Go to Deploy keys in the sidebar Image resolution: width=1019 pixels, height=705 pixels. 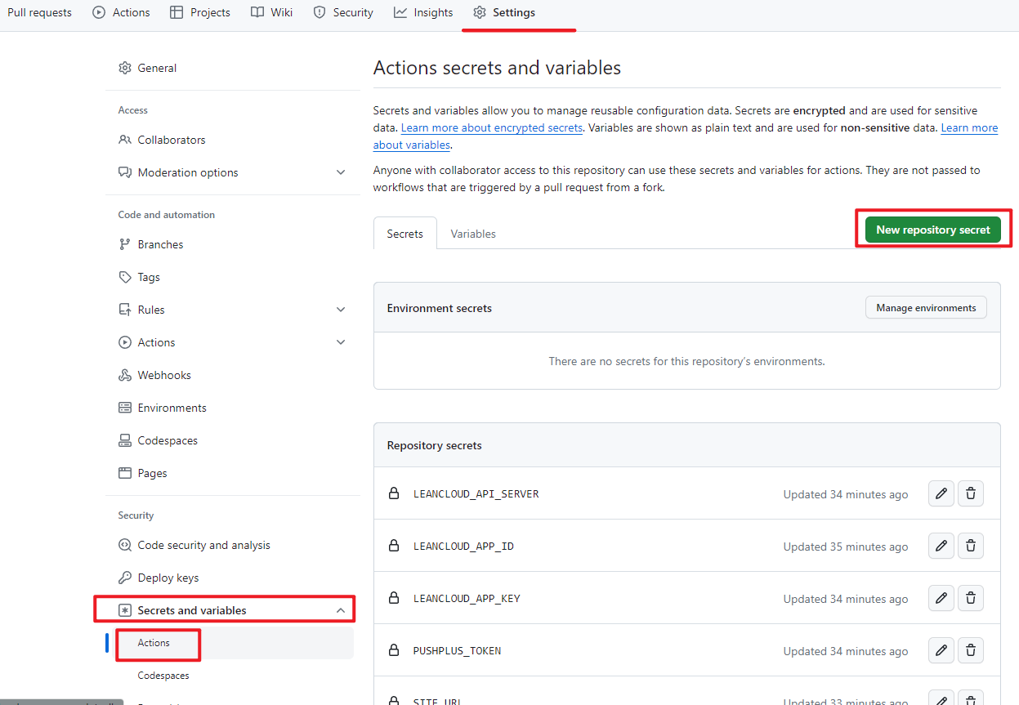[168, 578]
